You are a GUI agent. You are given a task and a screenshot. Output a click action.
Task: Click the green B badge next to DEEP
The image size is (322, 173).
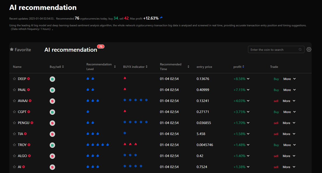pyautogui.click(x=52, y=79)
